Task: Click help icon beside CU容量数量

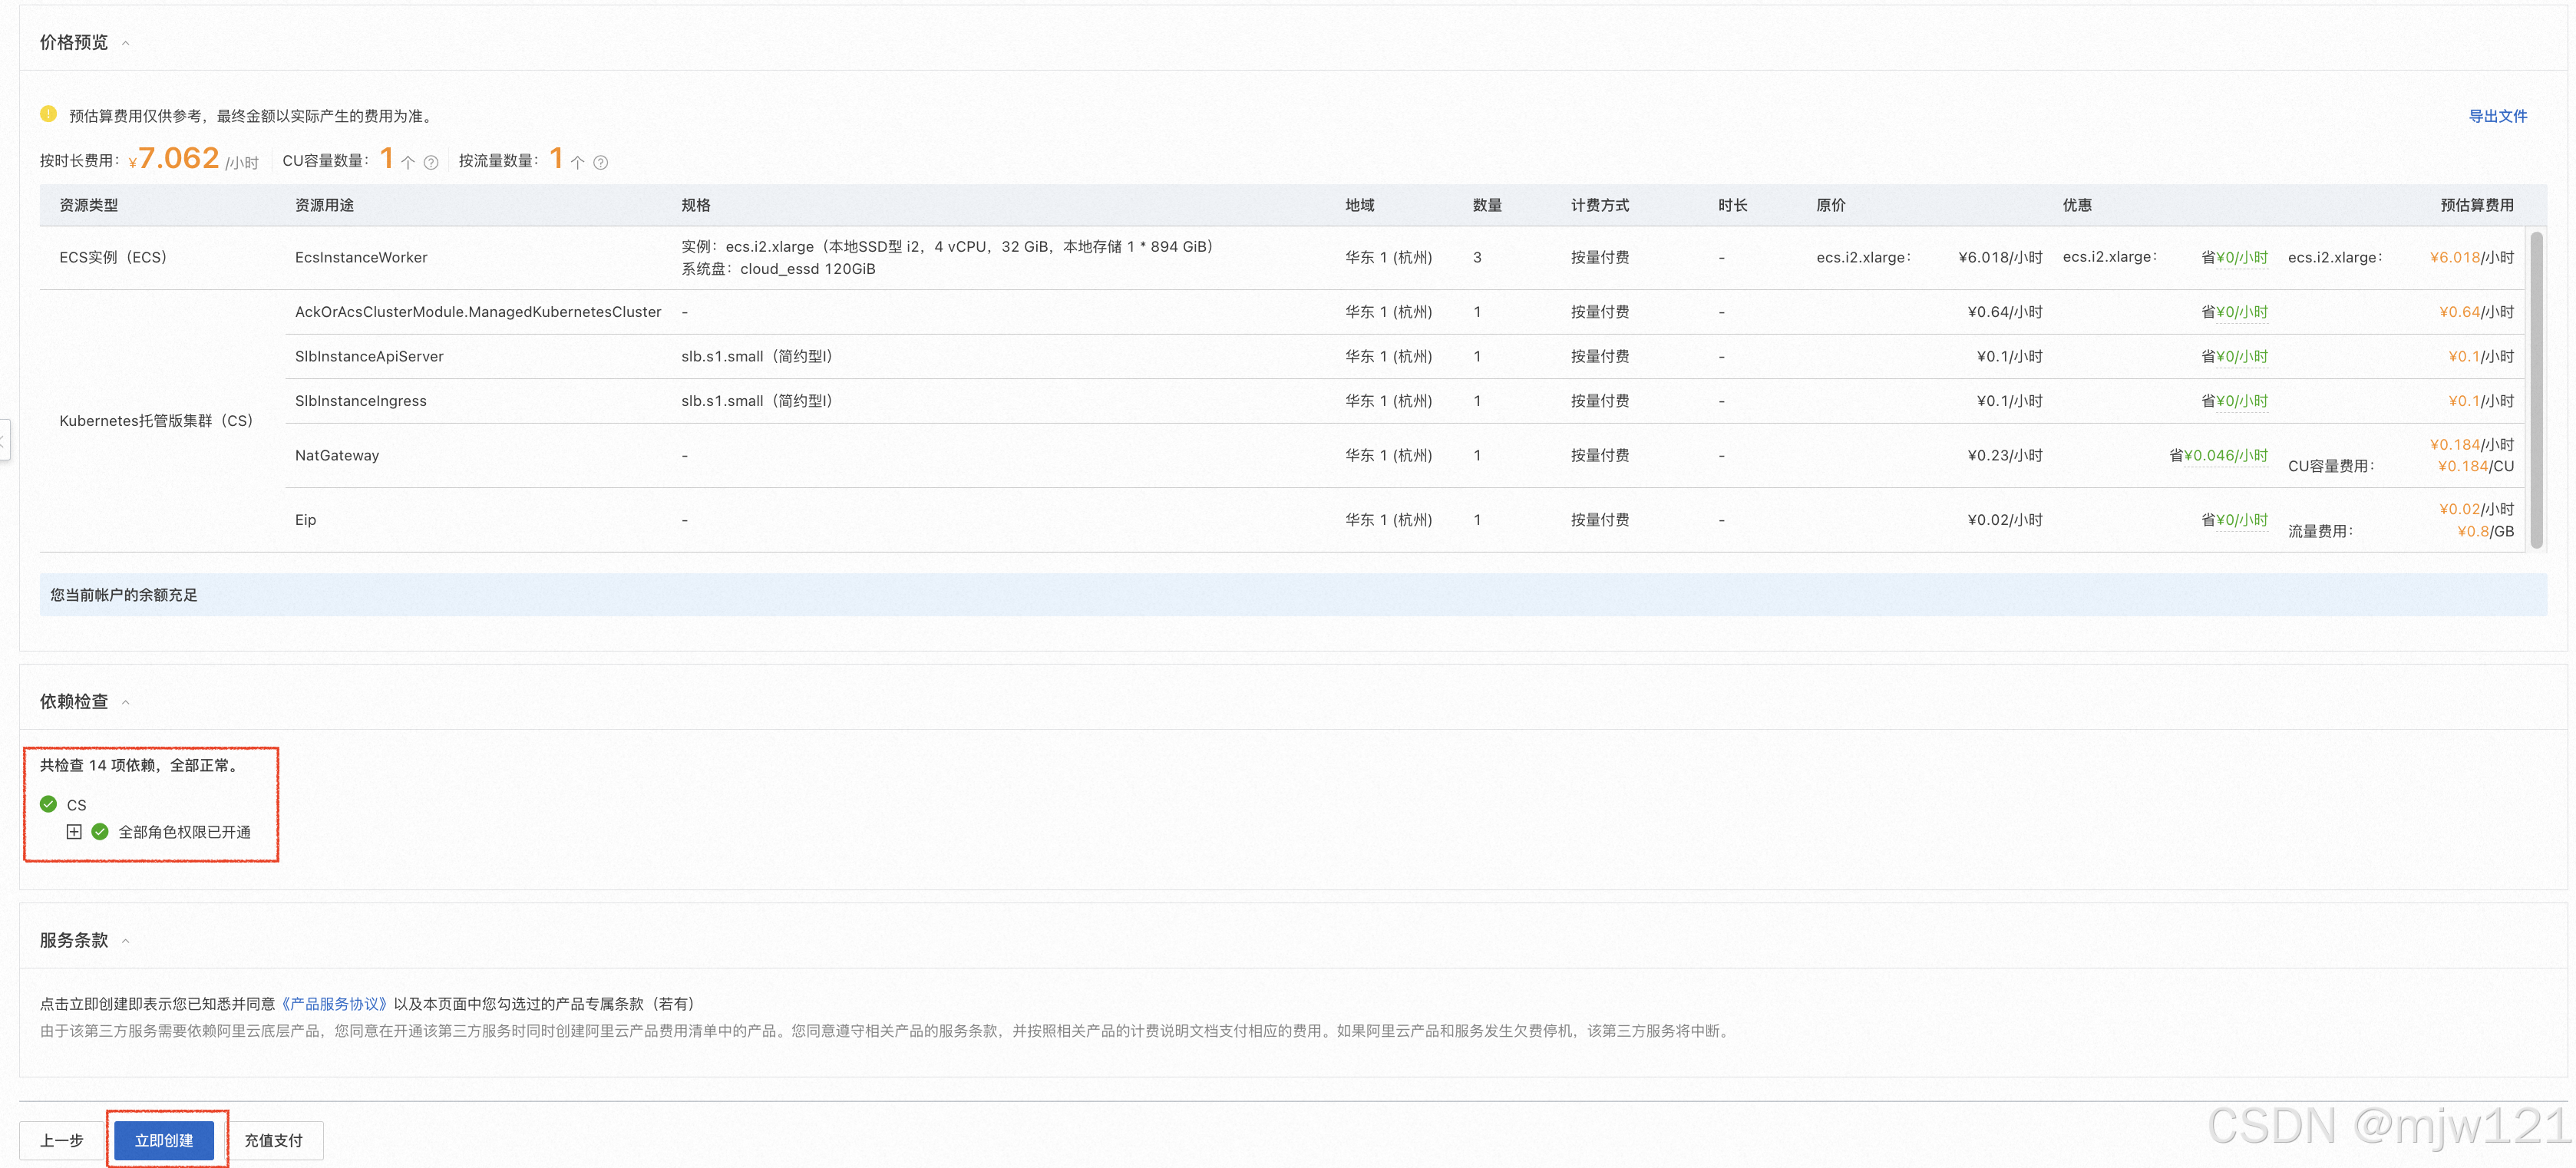Action: point(431,162)
